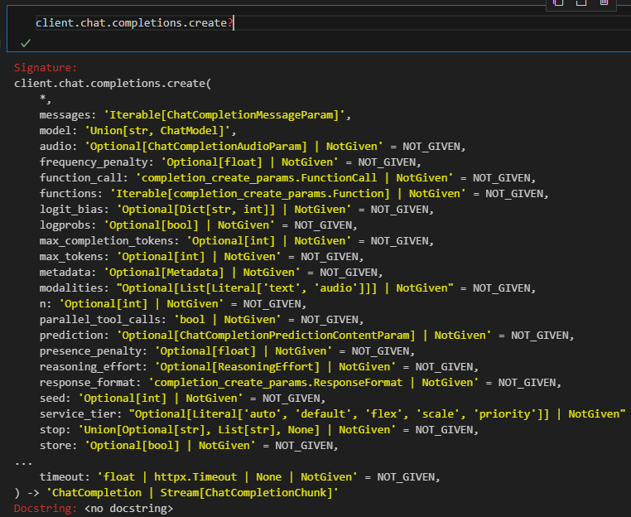This screenshot has height=517, width=631.
Task: Click the 'function_call' parameter line
Action: (287, 178)
